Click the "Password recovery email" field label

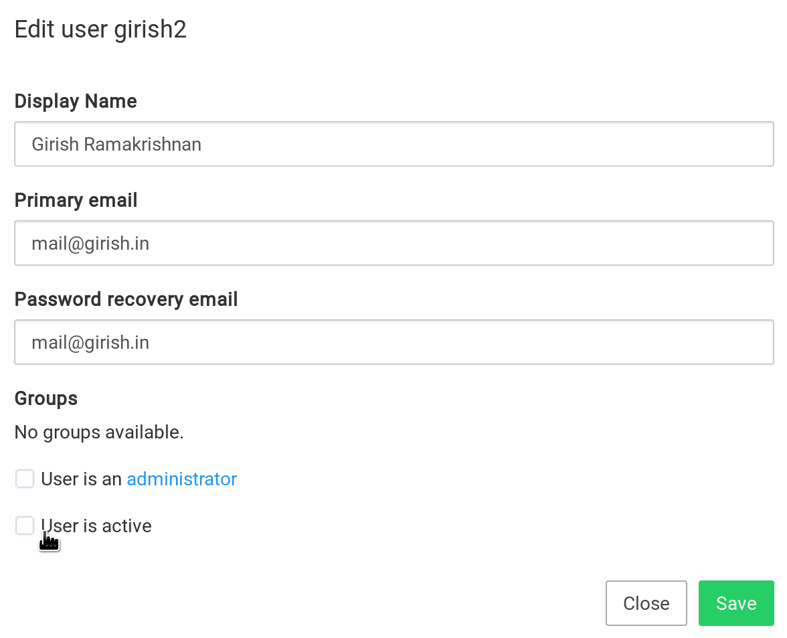click(126, 299)
